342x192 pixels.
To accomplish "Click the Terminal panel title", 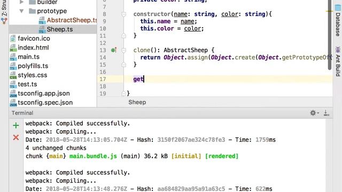I will [22, 113].
